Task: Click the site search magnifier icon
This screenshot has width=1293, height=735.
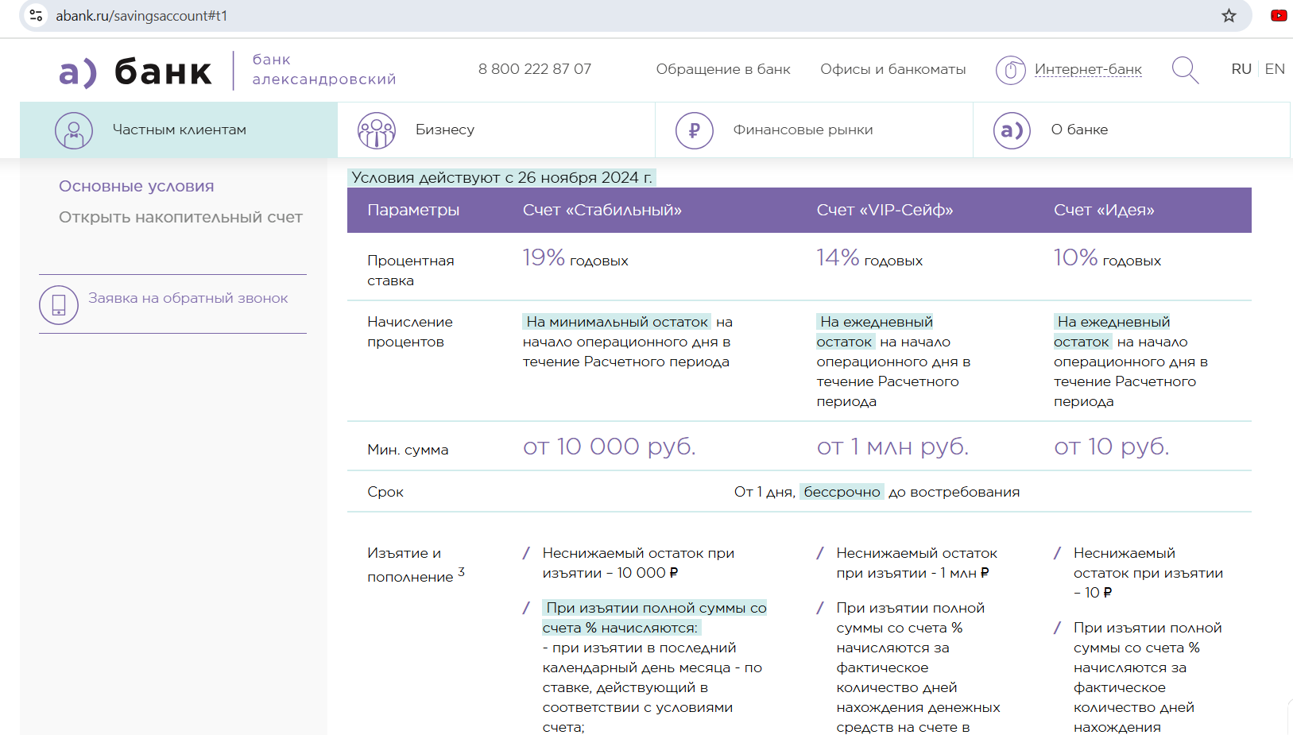Action: (1184, 70)
